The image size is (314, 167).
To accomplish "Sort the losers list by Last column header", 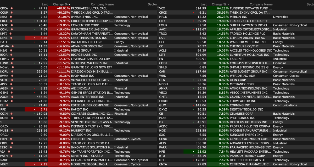I will 45,4.
